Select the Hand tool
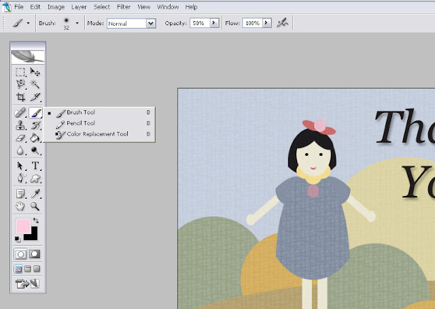 (20, 206)
